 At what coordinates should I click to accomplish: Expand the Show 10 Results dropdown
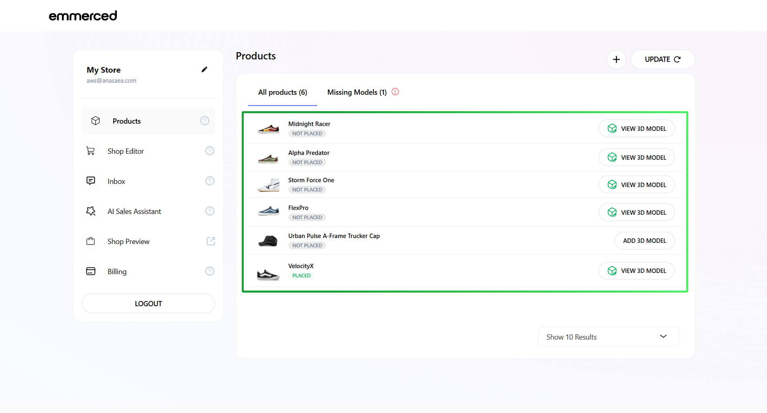tap(608, 337)
